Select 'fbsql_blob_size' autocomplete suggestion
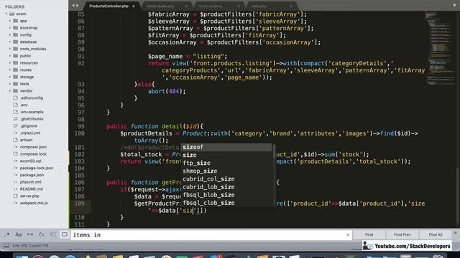The height and width of the screenshot is (258, 460). click(226, 195)
